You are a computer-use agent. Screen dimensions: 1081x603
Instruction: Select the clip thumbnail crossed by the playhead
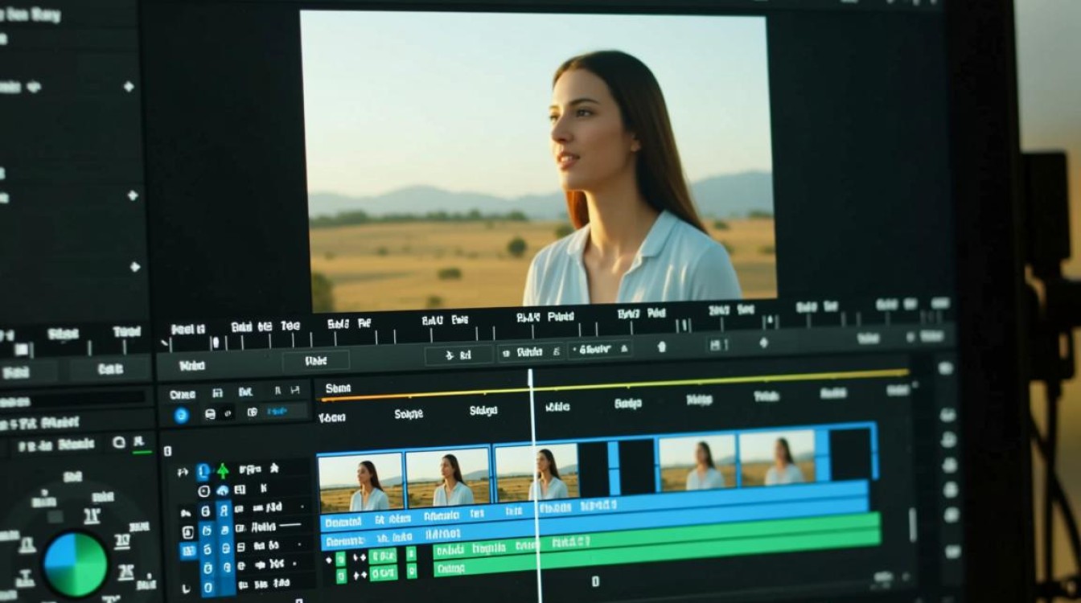pos(536,473)
